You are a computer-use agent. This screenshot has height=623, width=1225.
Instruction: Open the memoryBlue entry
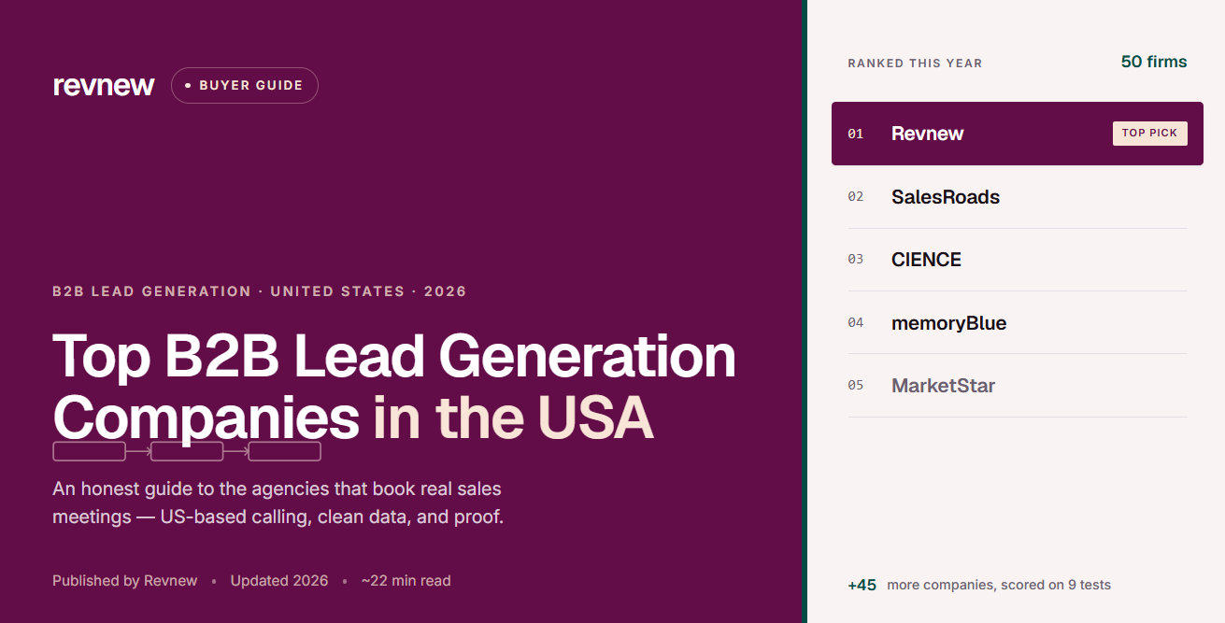948,323
